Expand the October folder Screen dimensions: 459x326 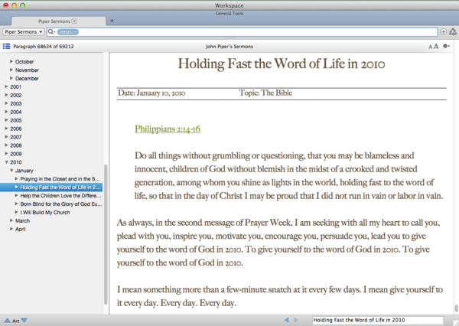[x=11, y=61]
